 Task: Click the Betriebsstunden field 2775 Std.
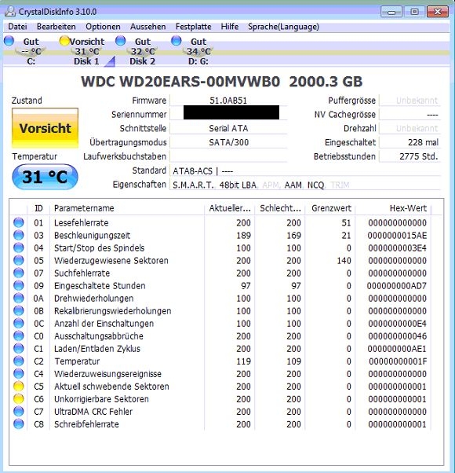[x=409, y=156]
